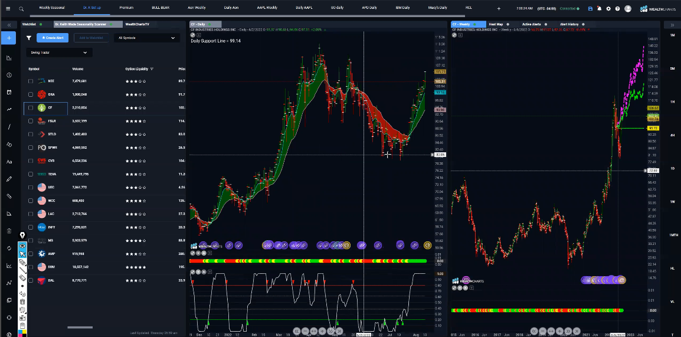This screenshot has height=337, width=681.
Task: Open the hamburger main menu
Action: point(8,8)
